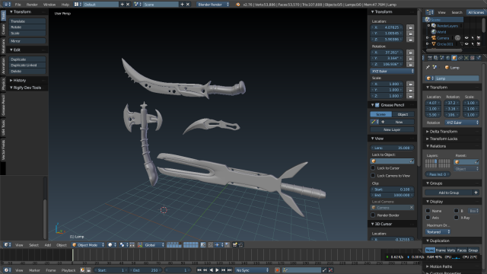Click the outliner editor type icon
487x274 pixels.
point(429,12)
